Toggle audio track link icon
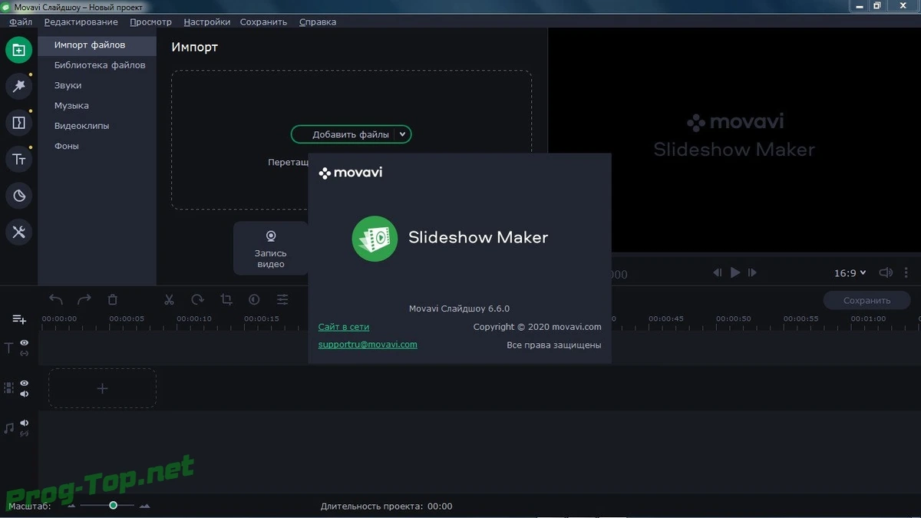This screenshot has height=518, width=921. click(x=25, y=434)
